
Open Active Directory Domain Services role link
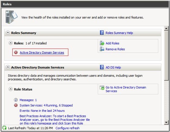[42, 53]
